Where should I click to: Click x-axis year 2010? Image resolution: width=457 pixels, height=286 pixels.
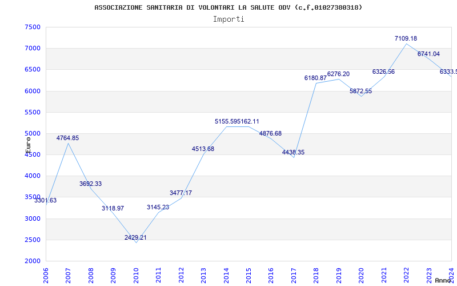(x=136, y=275)
